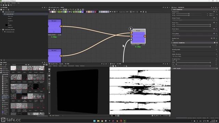The width and height of the screenshot is (219, 123).
Task: Click the Blend node output connector
Action: pyautogui.click(x=145, y=36)
